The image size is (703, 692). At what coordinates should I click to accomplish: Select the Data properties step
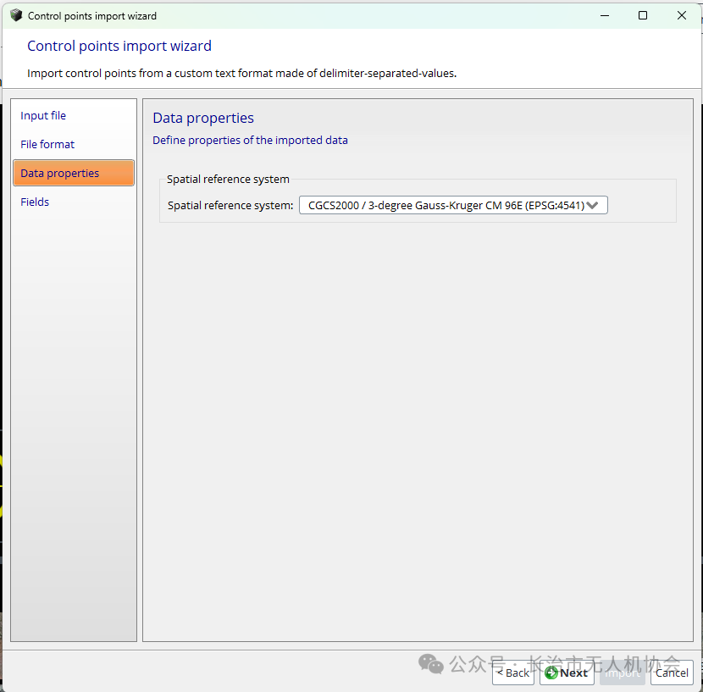74,173
